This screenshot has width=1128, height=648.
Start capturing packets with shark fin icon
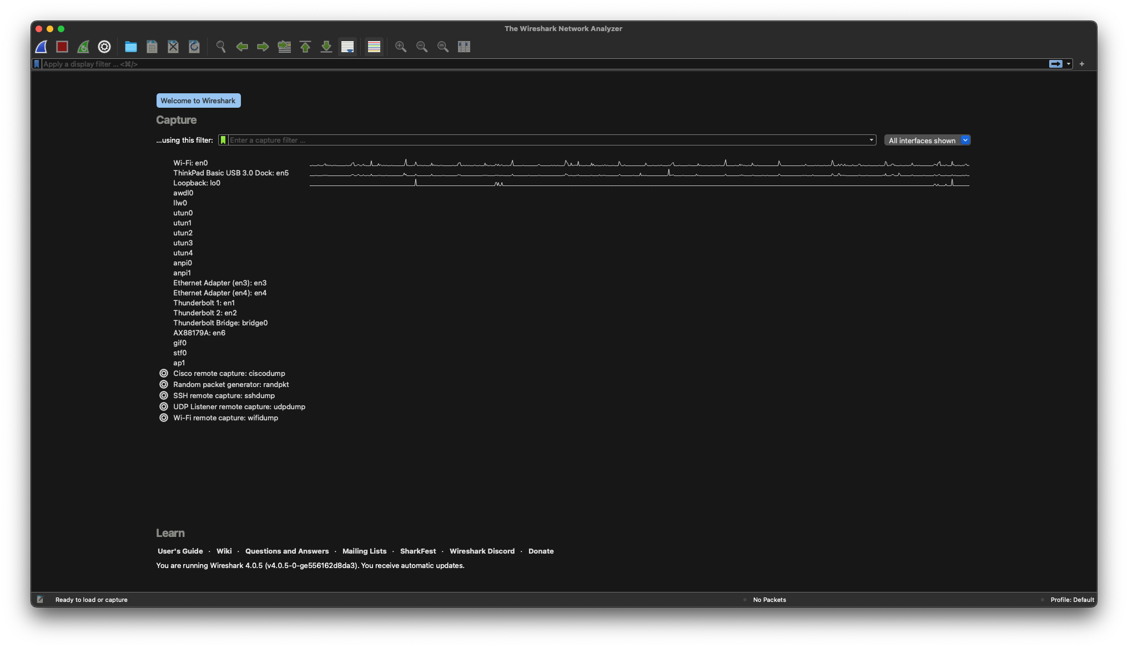[41, 47]
